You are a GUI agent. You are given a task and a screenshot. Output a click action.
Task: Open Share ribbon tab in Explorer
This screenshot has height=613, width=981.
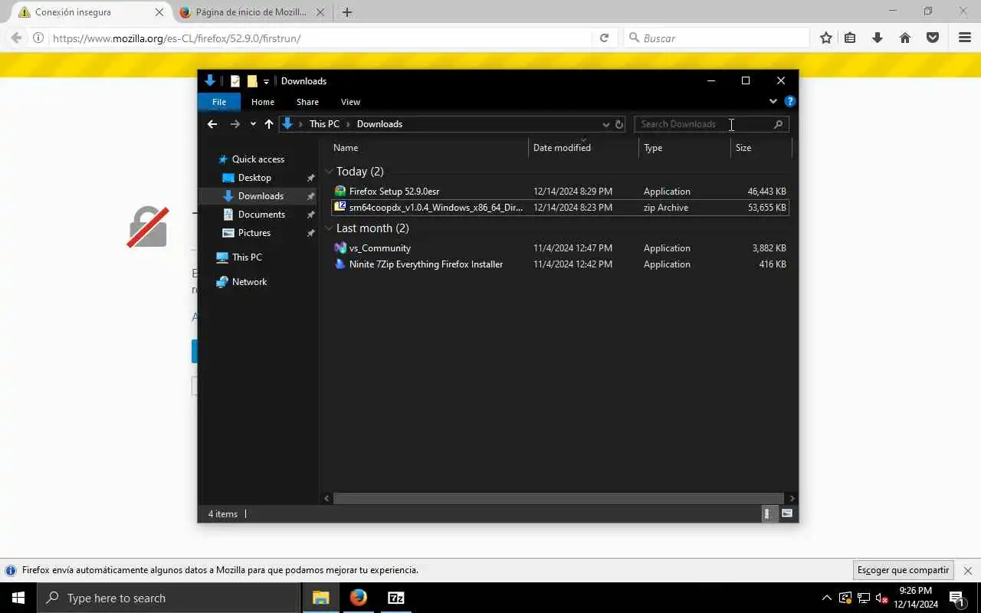[307, 102]
